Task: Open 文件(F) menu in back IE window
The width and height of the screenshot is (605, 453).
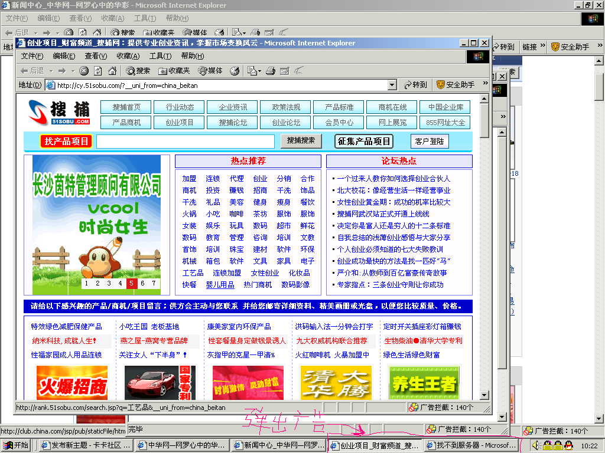Action: (x=17, y=18)
